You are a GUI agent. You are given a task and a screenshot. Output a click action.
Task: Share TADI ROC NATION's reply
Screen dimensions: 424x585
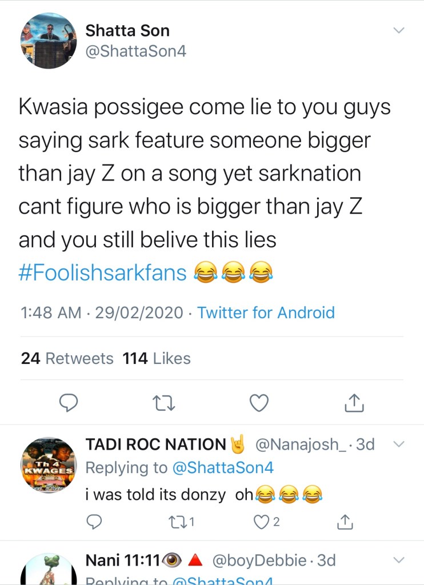click(x=345, y=521)
